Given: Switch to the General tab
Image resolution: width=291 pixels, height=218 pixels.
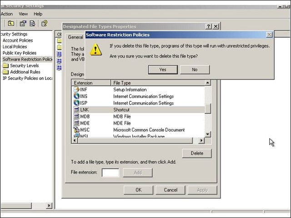Looking at the screenshot, I should click(75, 37).
